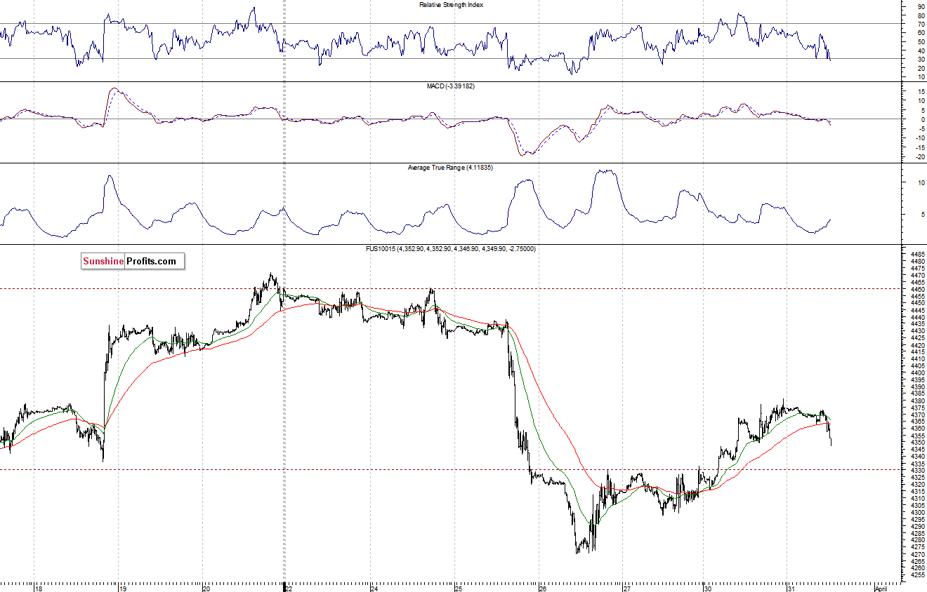Viewport: 927px width, 592px height.
Task: Click date label 18 on time axis
Action: coord(38,588)
